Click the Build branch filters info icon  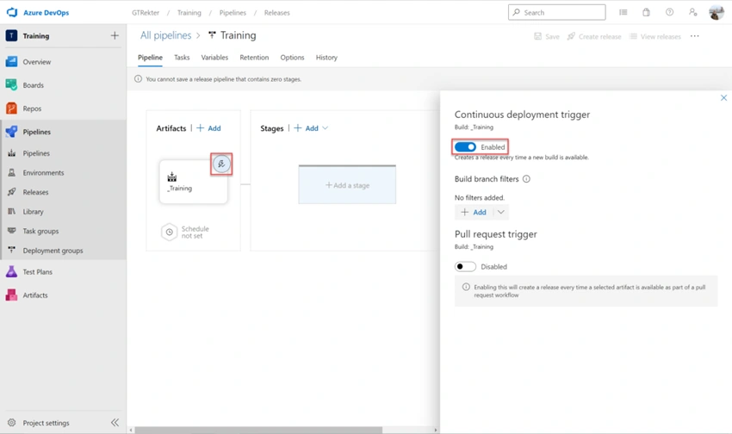(x=526, y=179)
